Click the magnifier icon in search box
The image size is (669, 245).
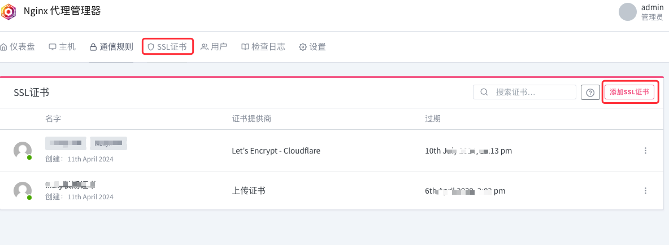pos(484,92)
